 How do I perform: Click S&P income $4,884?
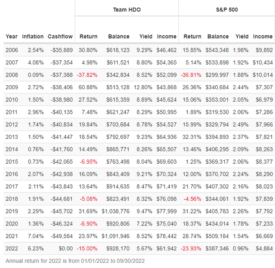tap(264, 249)
